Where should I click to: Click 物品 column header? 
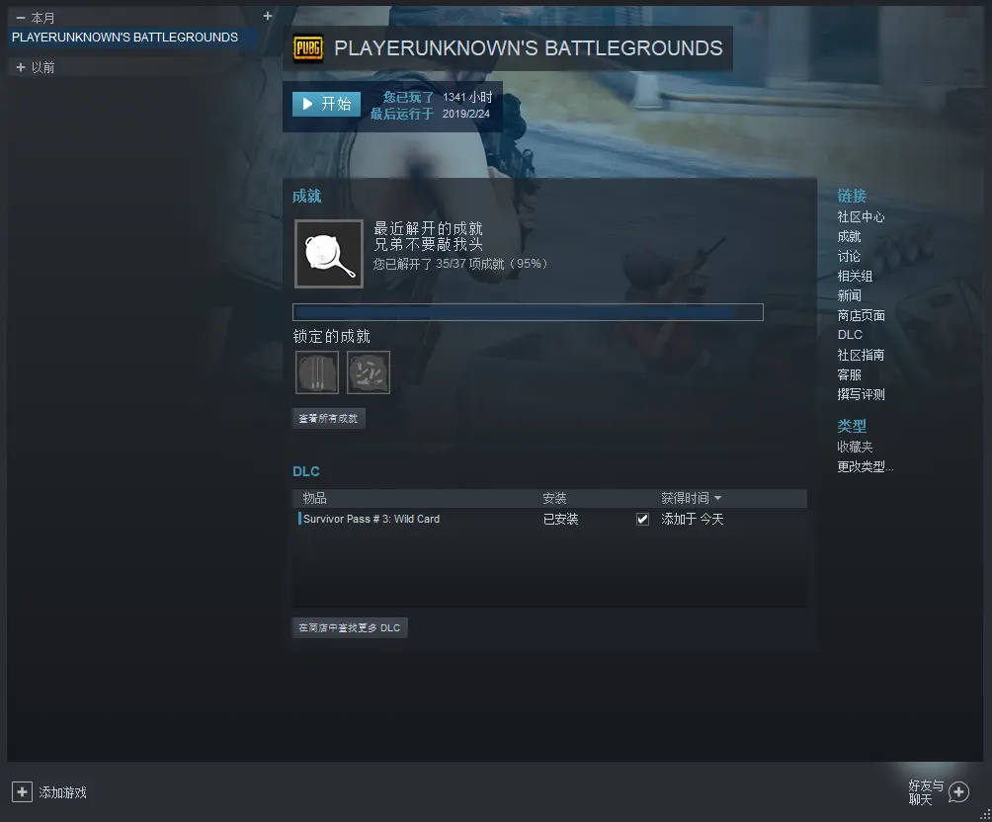click(314, 498)
